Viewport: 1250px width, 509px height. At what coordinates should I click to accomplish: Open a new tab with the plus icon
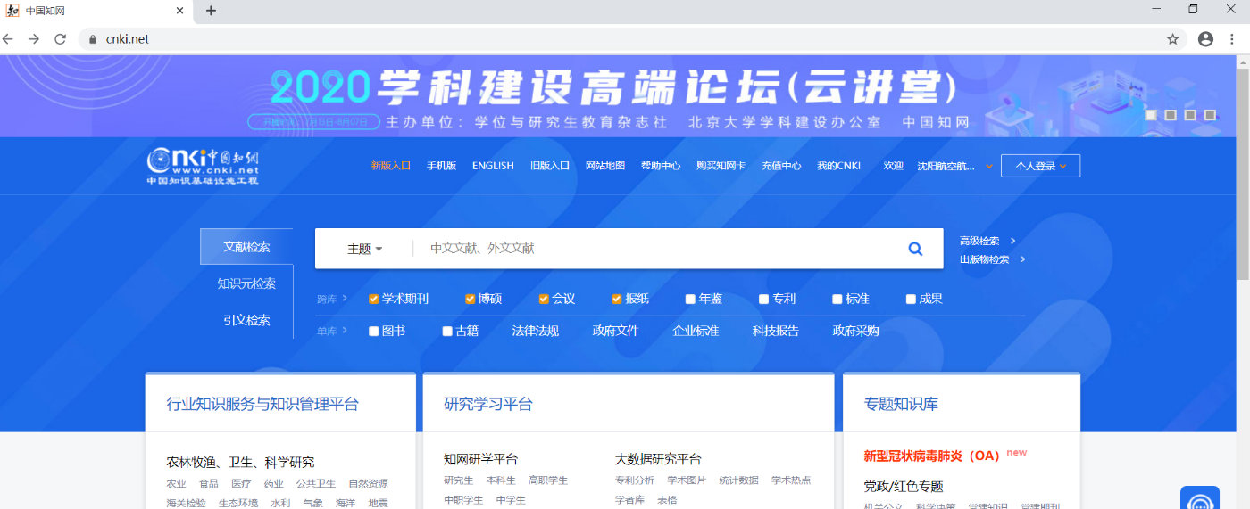pos(211,11)
